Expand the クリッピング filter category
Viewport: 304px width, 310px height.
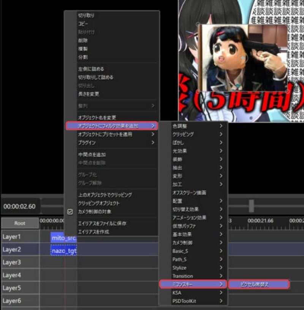[193, 134]
